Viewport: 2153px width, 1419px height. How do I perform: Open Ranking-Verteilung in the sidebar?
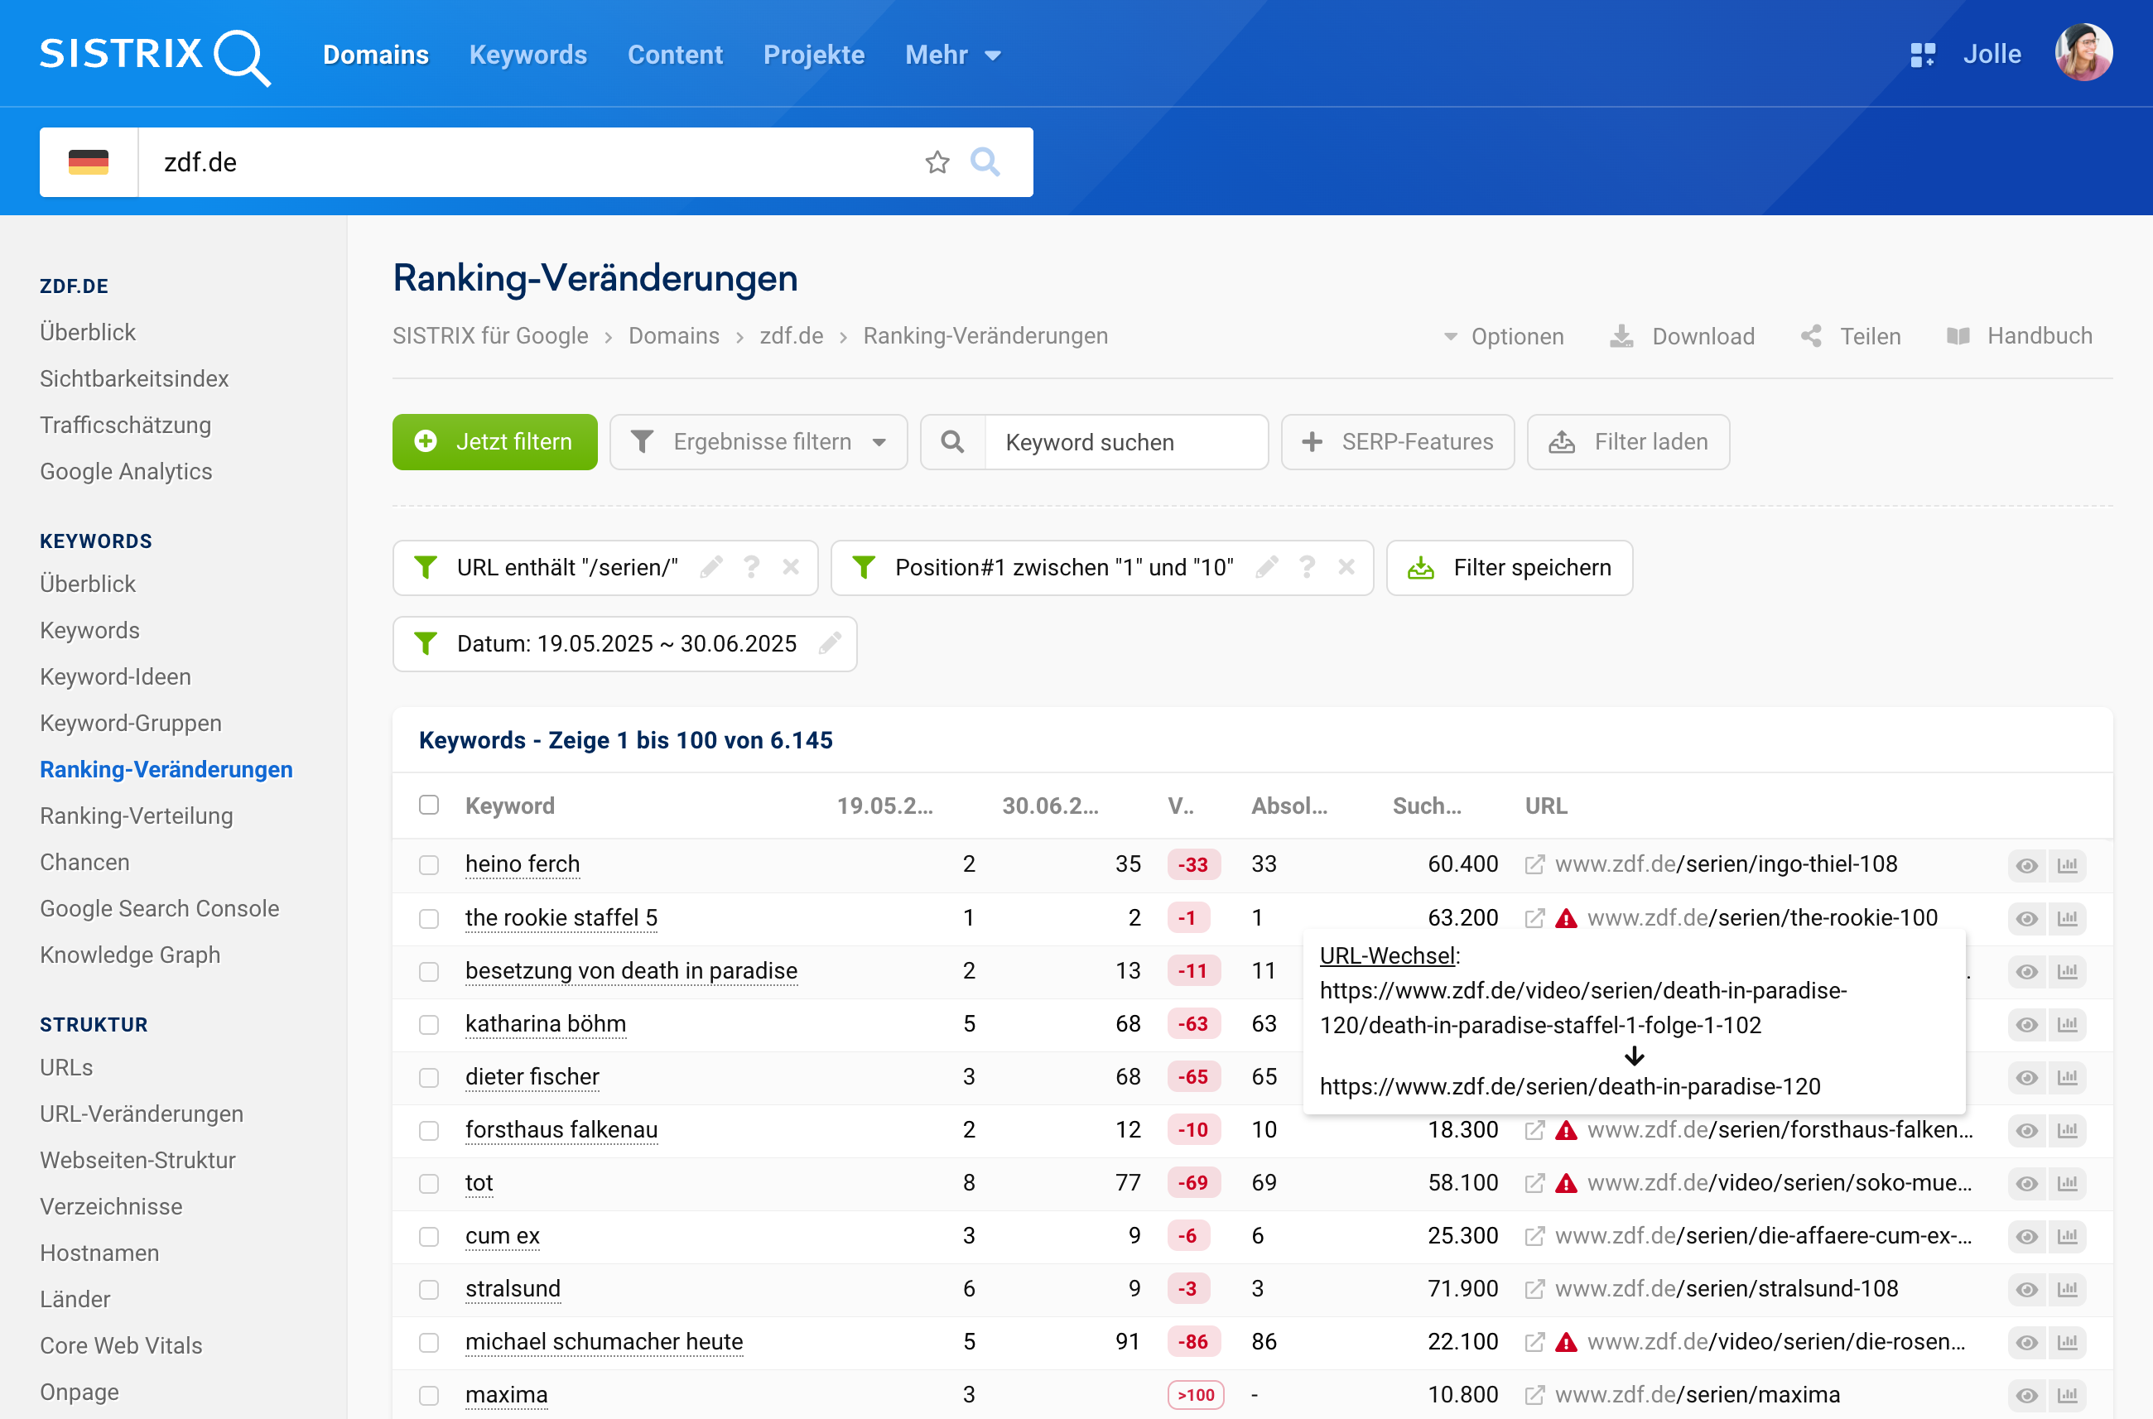[137, 815]
